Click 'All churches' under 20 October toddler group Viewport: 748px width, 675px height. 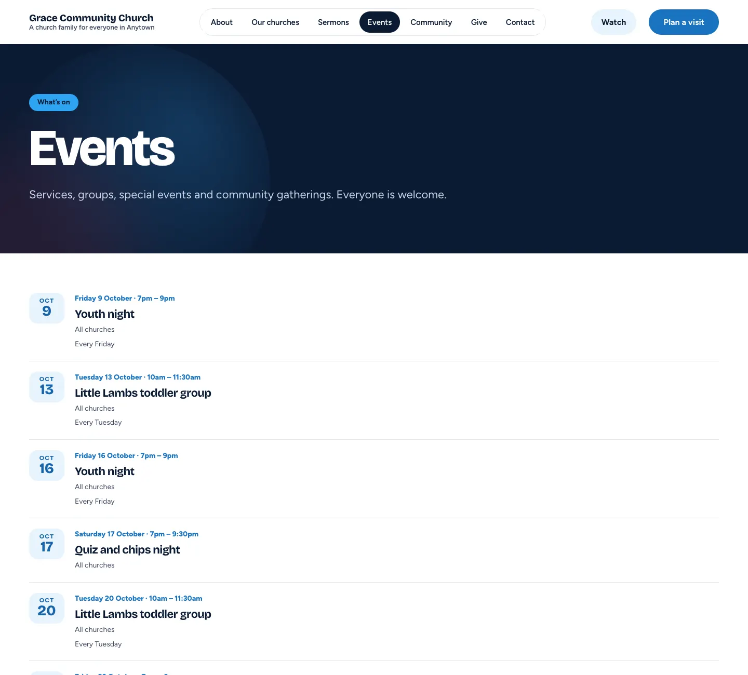[x=95, y=630]
